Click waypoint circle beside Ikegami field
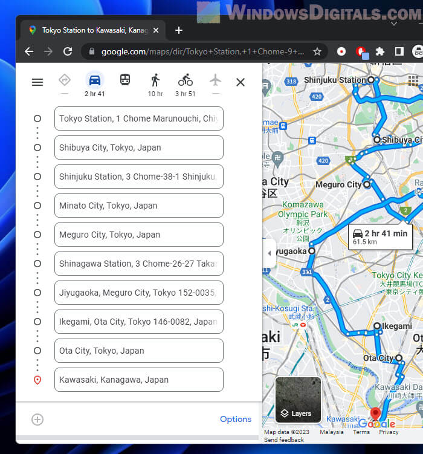The height and width of the screenshot is (454, 423). point(37,322)
